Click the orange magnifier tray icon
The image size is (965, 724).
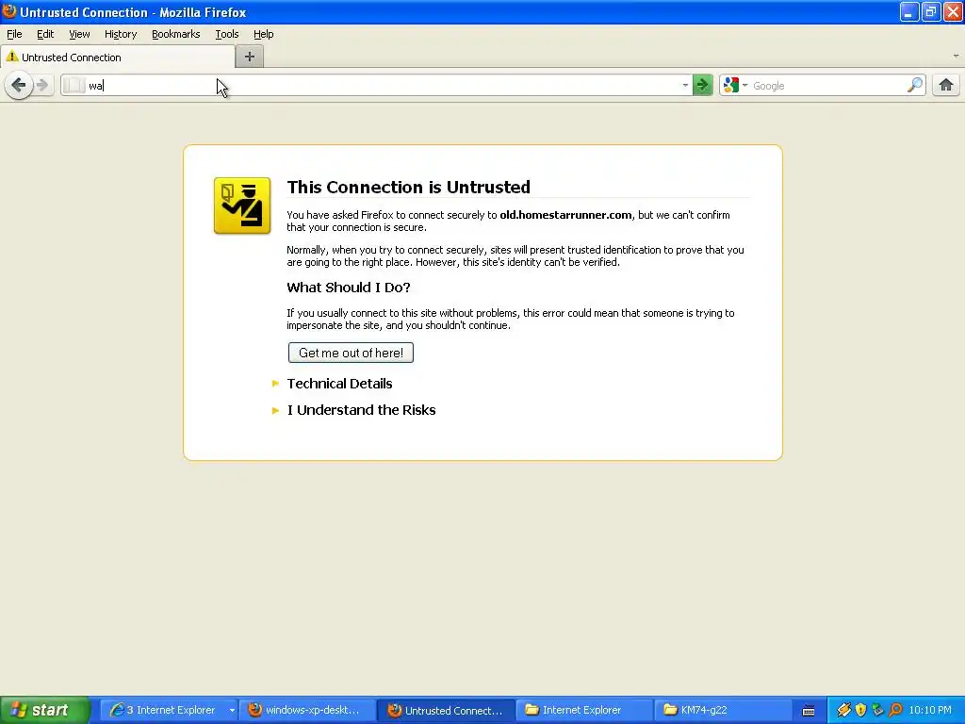pyautogui.click(x=895, y=710)
